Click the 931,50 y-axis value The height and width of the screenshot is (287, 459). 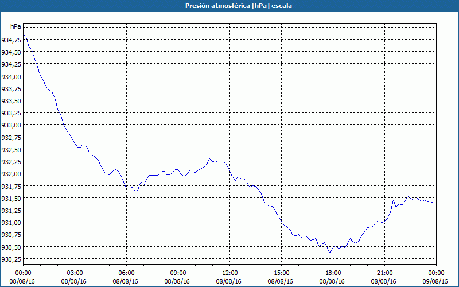click(11, 199)
